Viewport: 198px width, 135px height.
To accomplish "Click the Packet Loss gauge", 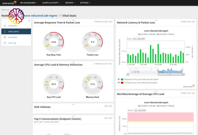I will pyautogui.click(x=92, y=42).
